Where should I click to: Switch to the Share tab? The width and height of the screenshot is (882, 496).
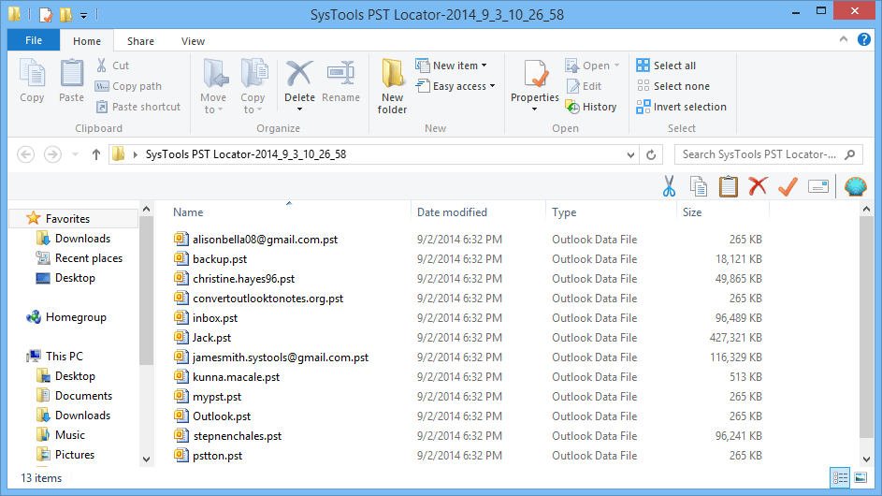tap(140, 41)
